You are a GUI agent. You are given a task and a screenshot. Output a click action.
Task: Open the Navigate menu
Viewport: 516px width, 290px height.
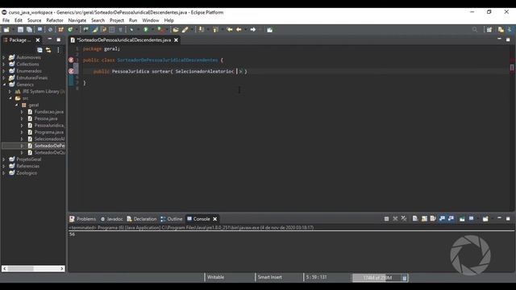(x=77, y=20)
